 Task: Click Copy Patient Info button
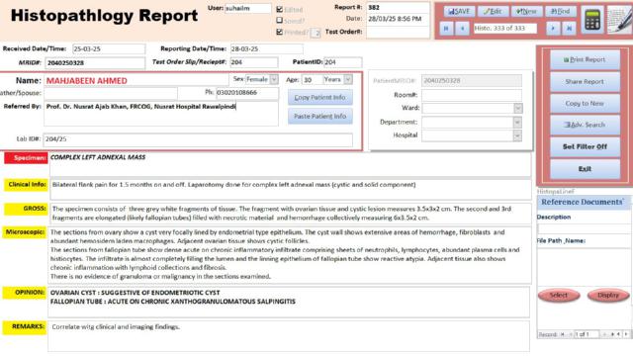[x=319, y=97]
